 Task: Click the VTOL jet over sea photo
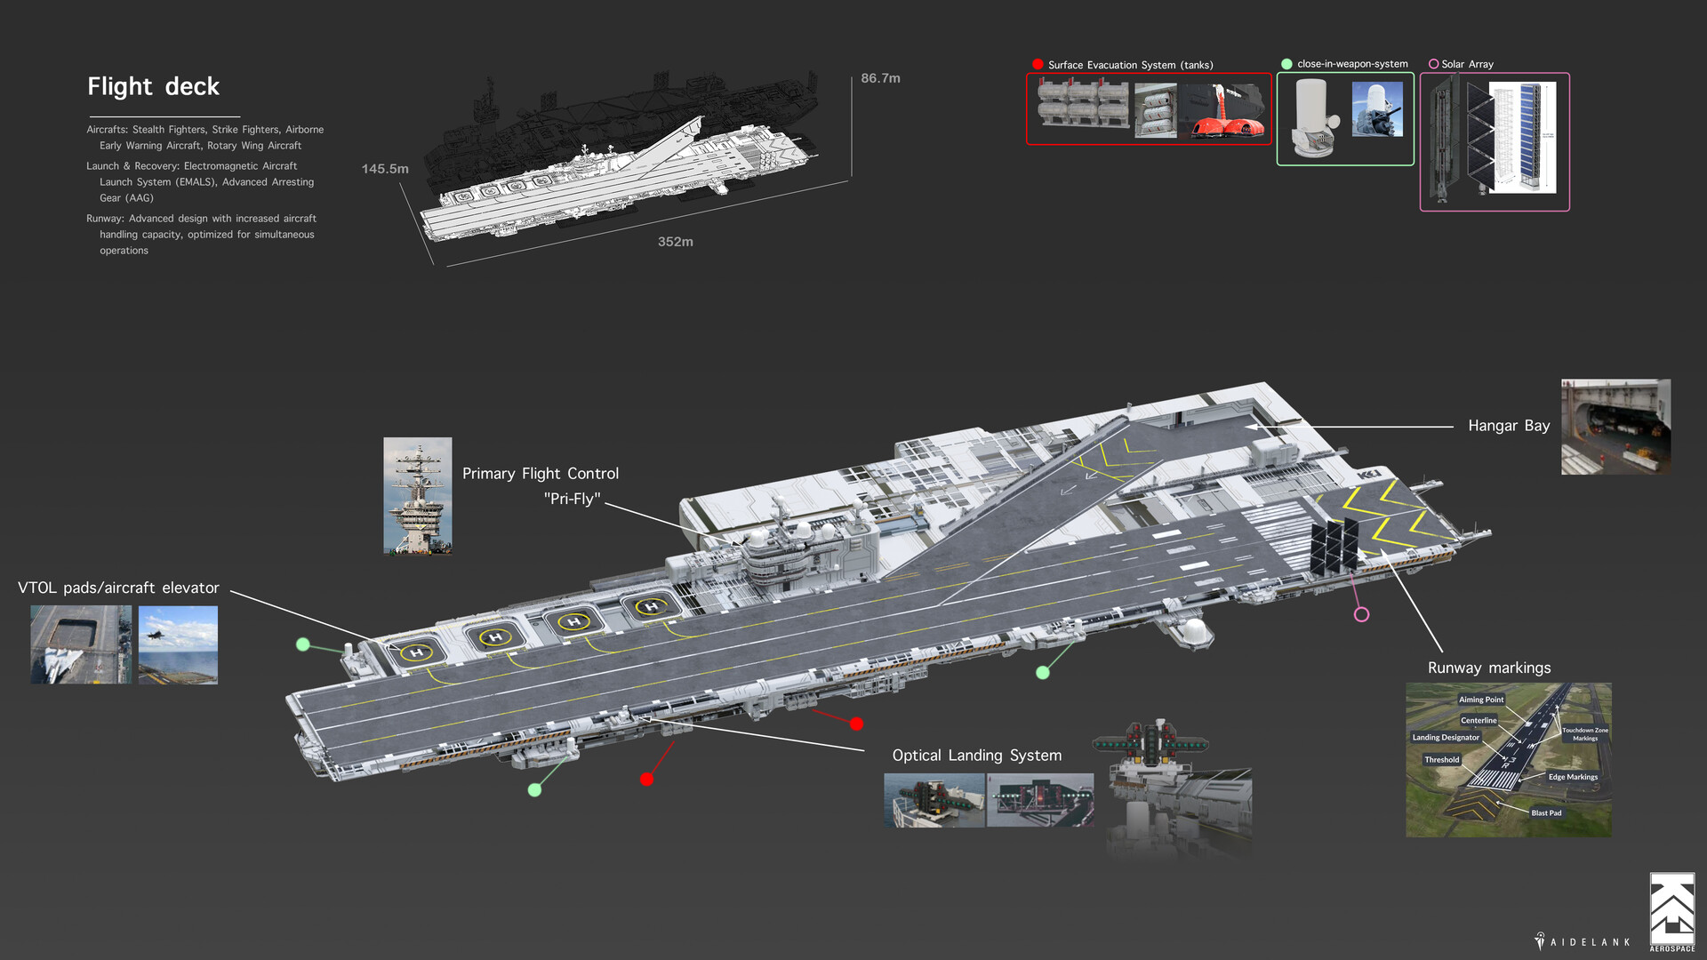178,644
